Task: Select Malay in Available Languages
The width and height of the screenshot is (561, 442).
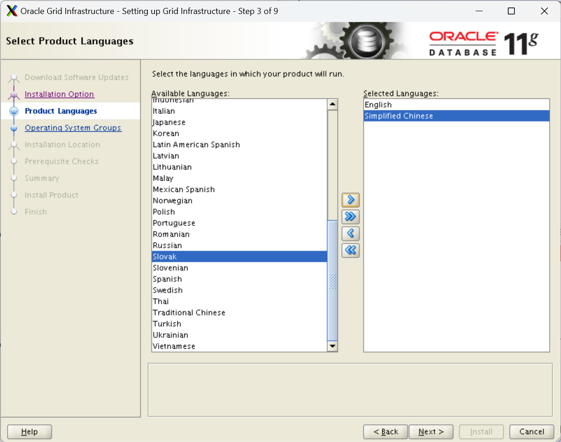Action: pyautogui.click(x=239, y=178)
